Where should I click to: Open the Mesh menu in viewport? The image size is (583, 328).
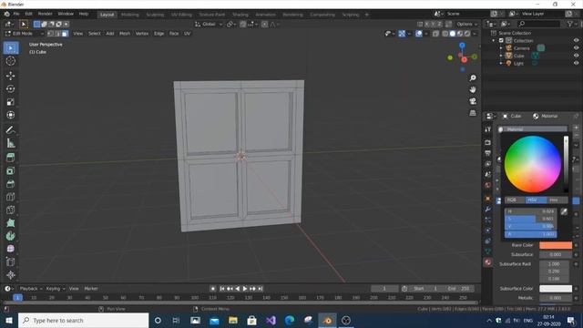(125, 34)
